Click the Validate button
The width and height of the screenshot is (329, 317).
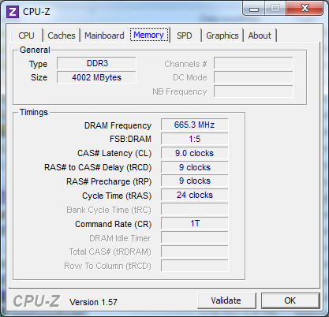[x=226, y=300]
